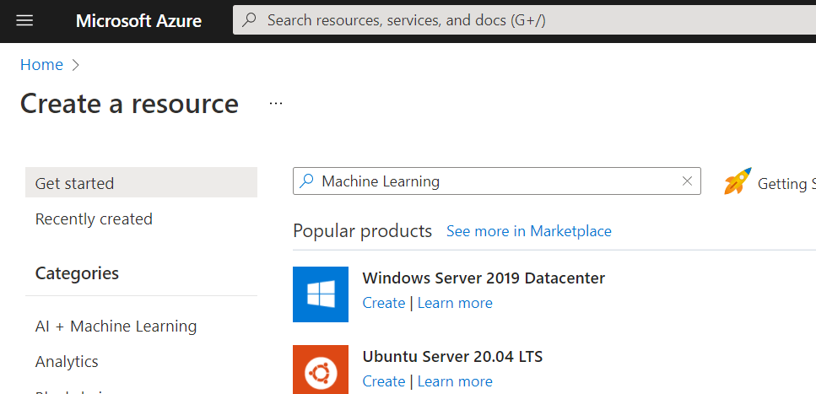Learn more about Windows Server 2019 Datacenter
Viewport: 816px width, 394px height.
[455, 303]
